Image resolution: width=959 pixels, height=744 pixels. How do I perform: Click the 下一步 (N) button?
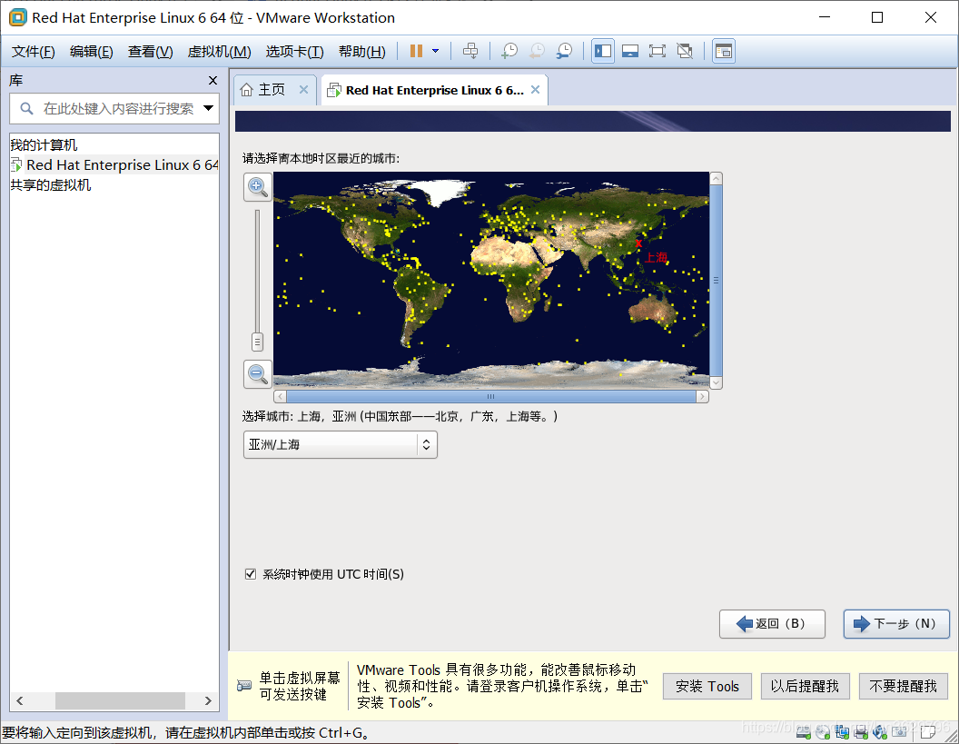click(896, 623)
